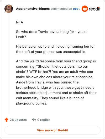105x139 pixels.
Task: Click the View more on Reddit button
Action: [x=52, y=130]
